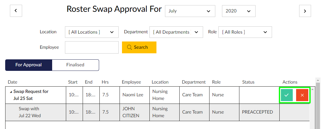Click the End column header
Image resolution: width=326 pixels, height=129 pixels.
88,82
